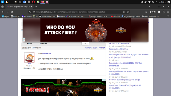Toggle the VPN button
Screen dimensions: 171x96
tap(153, 12)
